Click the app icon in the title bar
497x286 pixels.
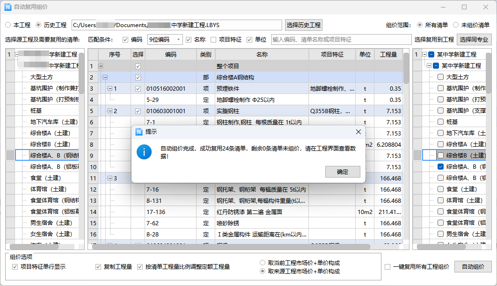7,7
